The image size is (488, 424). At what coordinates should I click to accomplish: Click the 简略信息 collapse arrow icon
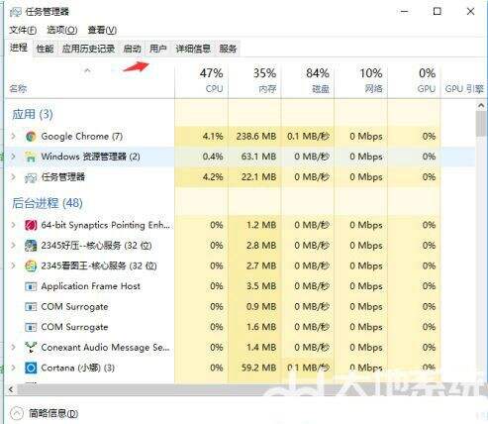(x=17, y=413)
